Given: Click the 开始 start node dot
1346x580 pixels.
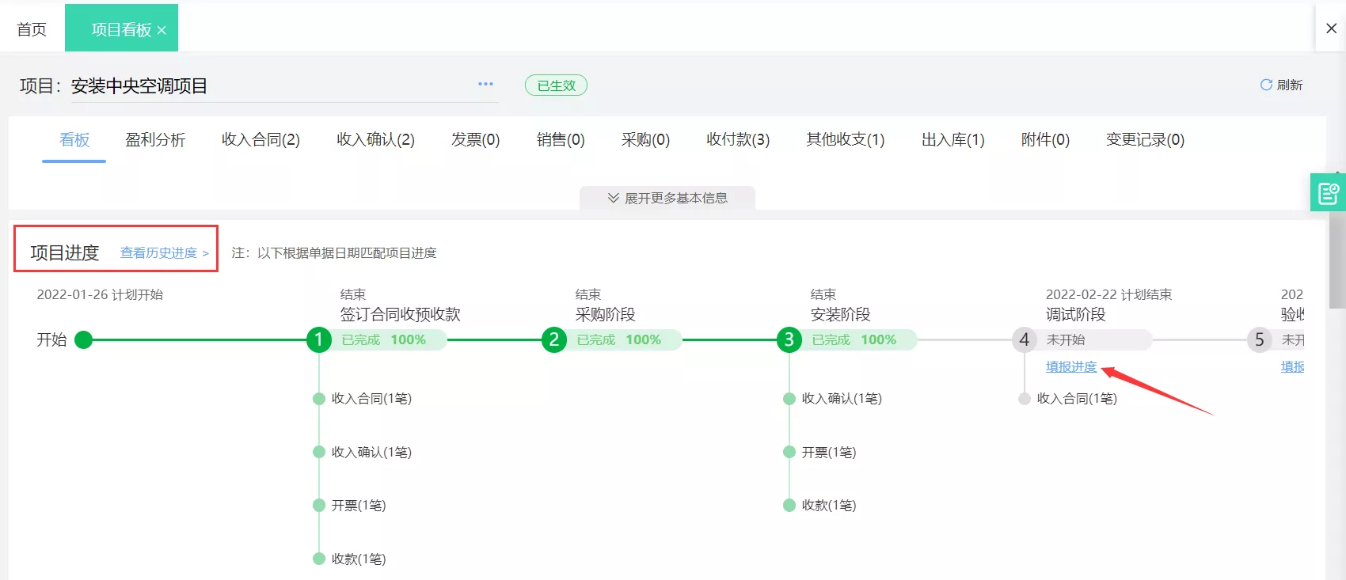Looking at the screenshot, I should pyautogui.click(x=83, y=340).
